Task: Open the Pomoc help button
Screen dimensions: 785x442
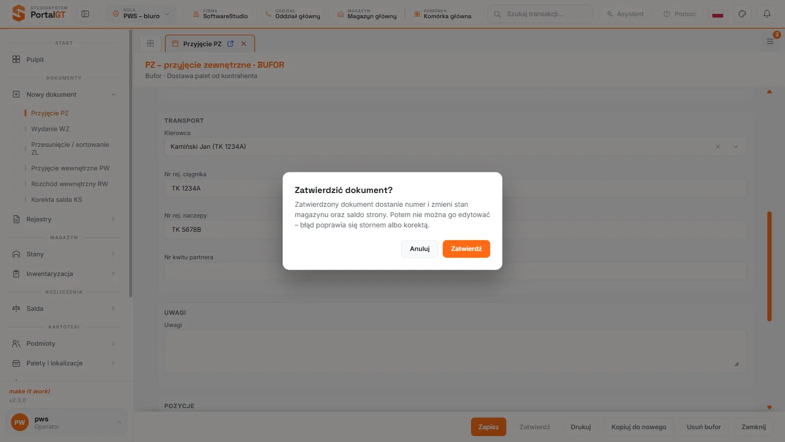Action: 680,14
